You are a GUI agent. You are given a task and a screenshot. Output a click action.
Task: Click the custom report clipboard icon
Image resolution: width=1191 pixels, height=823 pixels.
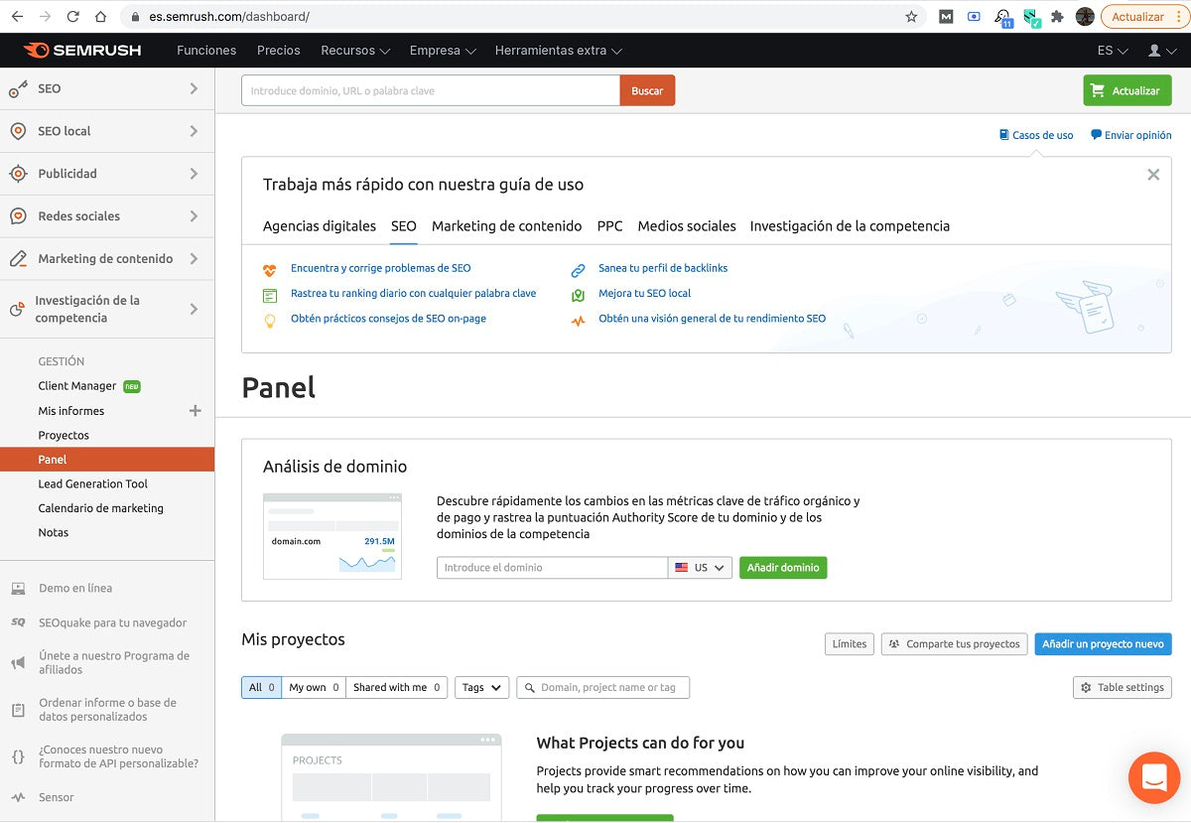18,710
